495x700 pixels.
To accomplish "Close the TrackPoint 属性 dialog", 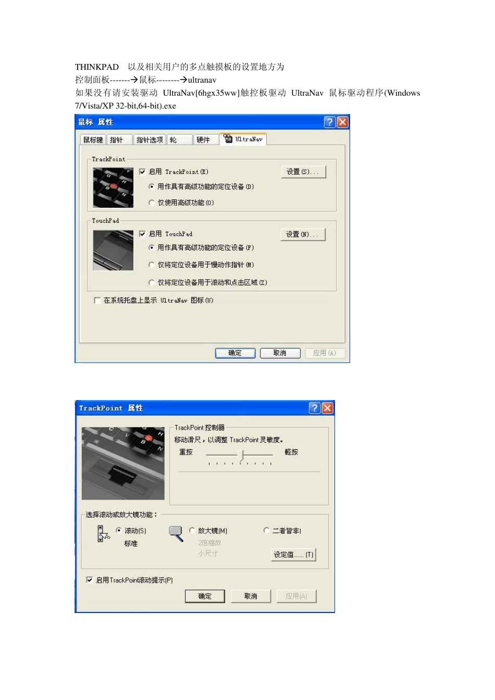I will click(327, 408).
